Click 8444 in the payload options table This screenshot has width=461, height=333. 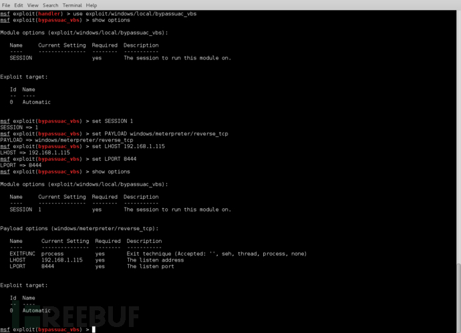click(x=47, y=266)
